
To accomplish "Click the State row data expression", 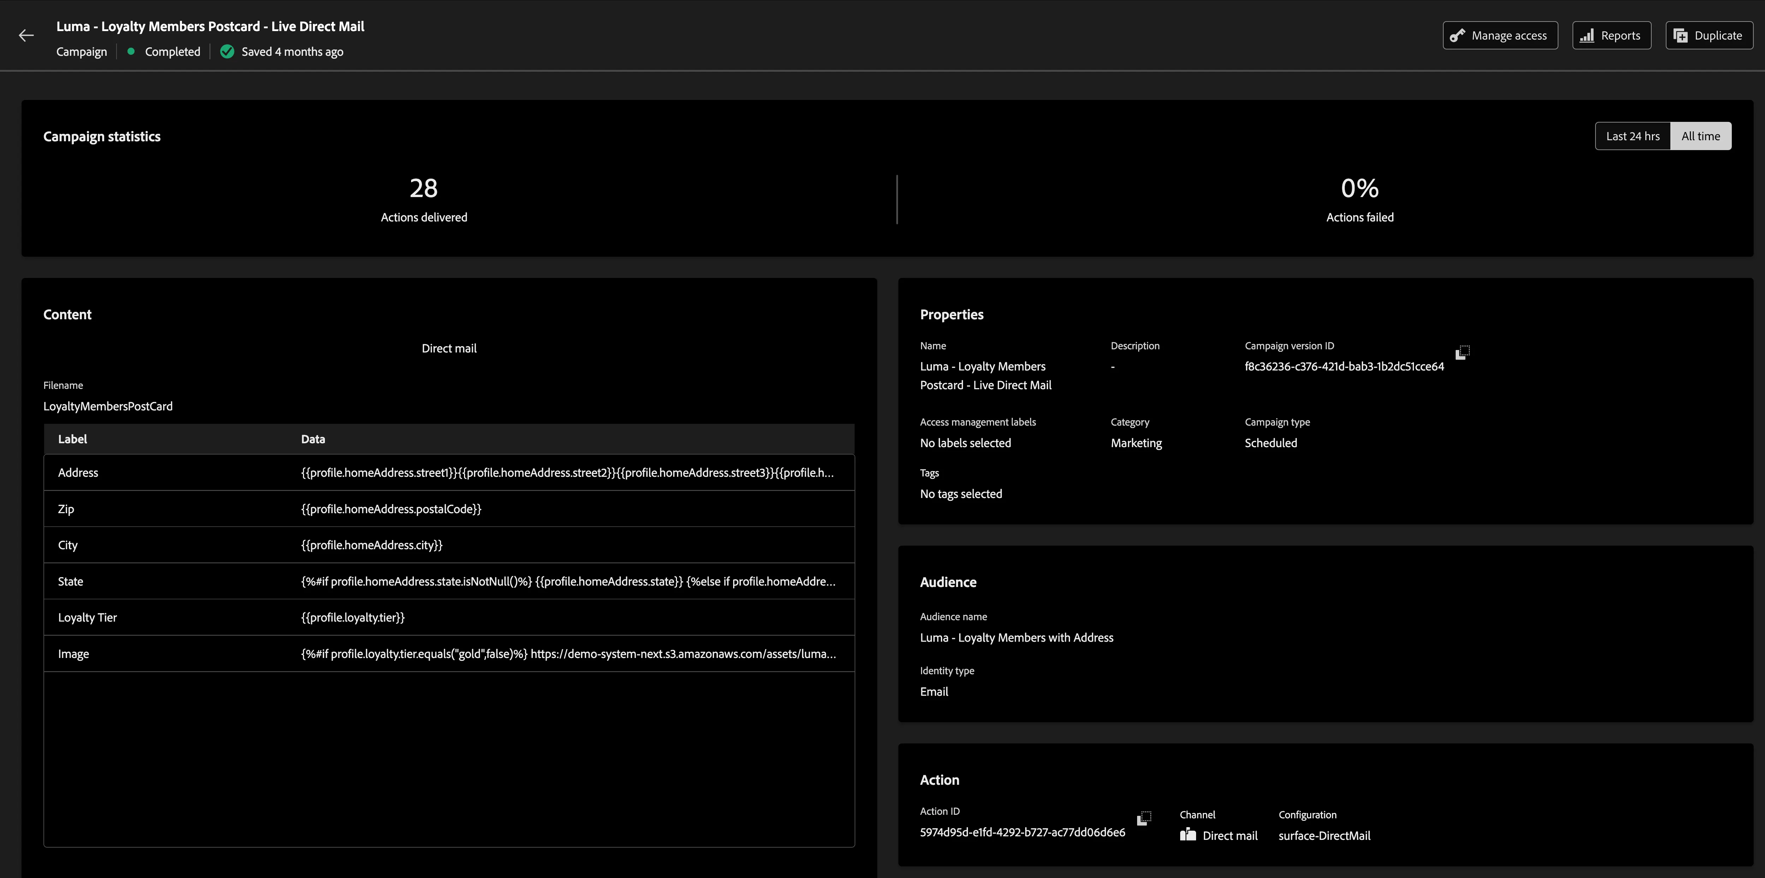I will point(569,581).
